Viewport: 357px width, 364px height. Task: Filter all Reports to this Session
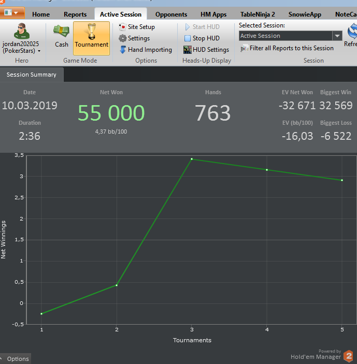point(287,48)
